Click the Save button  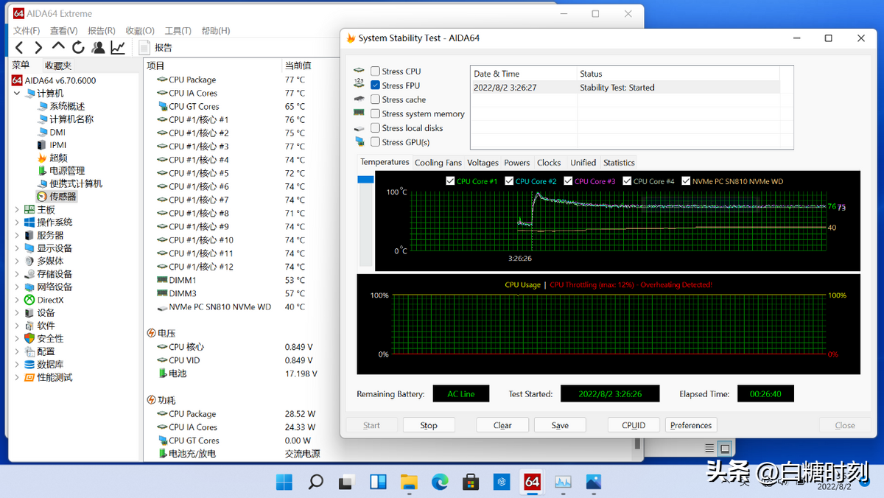[x=560, y=425]
